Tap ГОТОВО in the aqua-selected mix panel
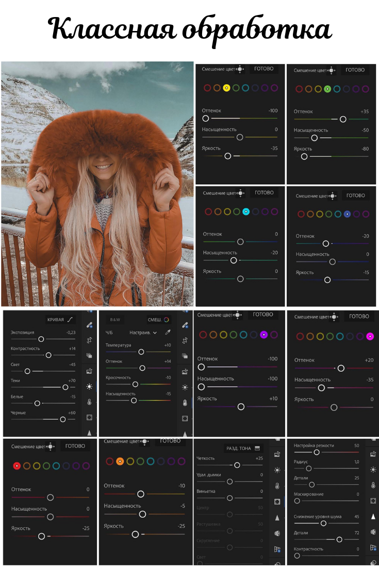Viewport: 379px width, 569px height. [x=264, y=192]
